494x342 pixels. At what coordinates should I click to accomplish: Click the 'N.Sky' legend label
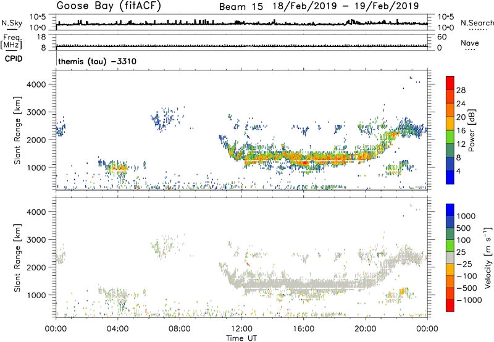pos(12,23)
